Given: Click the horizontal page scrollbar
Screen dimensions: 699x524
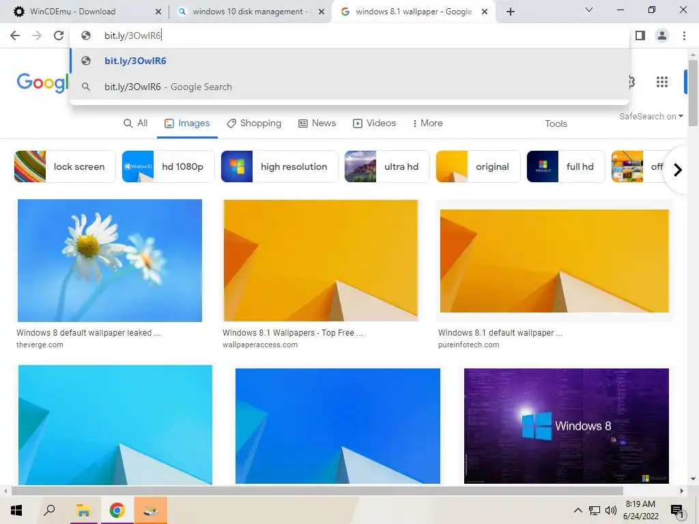Looking at the screenshot, I should click(317, 491).
